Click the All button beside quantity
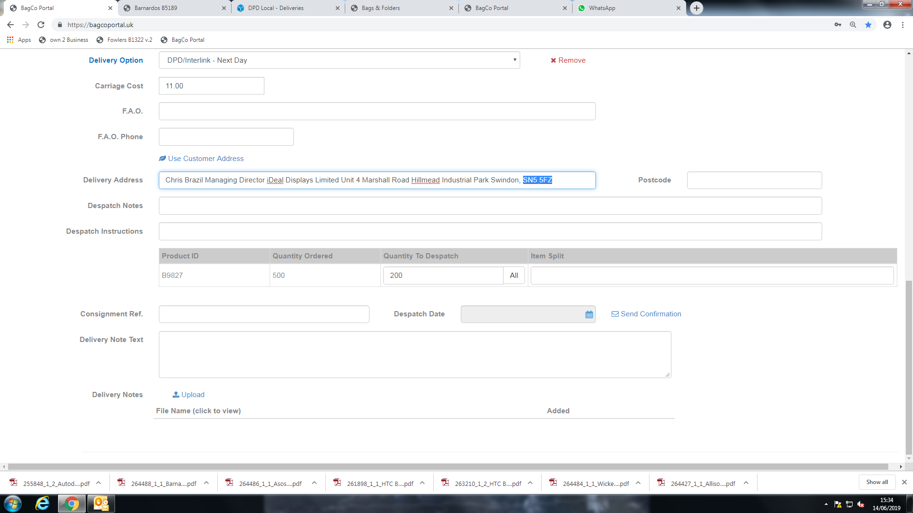 (514, 275)
